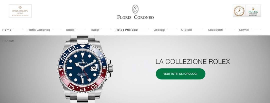Viewport: 270px width, 103px height.
Task: Expand the Accessori menu
Action: [x=215, y=30]
